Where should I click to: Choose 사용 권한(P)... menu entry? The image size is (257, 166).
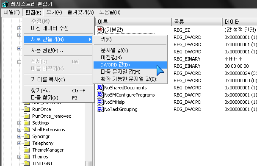pyautogui.click(x=58, y=50)
